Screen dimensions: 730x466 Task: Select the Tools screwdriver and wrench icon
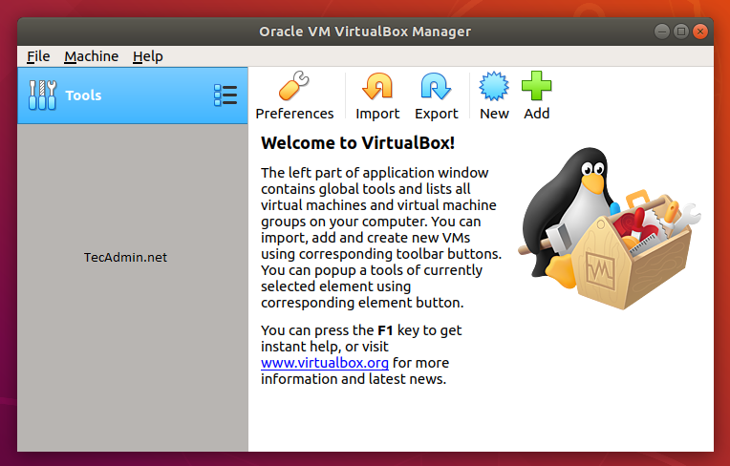[42, 95]
